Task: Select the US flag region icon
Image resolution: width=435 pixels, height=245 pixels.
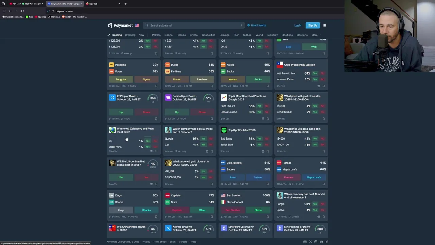Action: click(x=137, y=26)
